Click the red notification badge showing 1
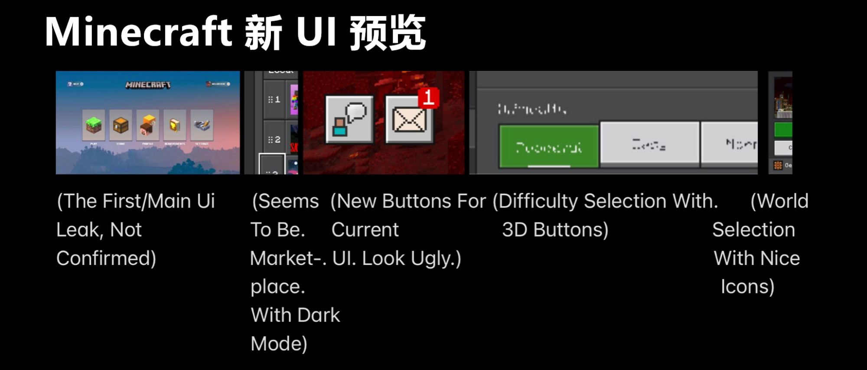This screenshot has width=867, height=370. point(429,97)
